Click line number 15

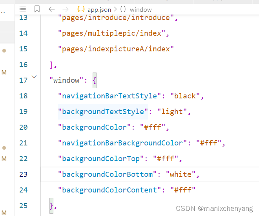23,49
